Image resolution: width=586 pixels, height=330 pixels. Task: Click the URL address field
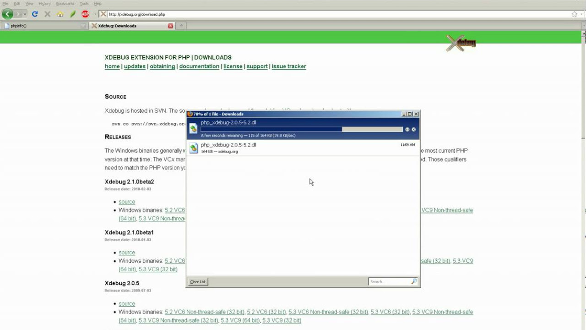point(339,14)
